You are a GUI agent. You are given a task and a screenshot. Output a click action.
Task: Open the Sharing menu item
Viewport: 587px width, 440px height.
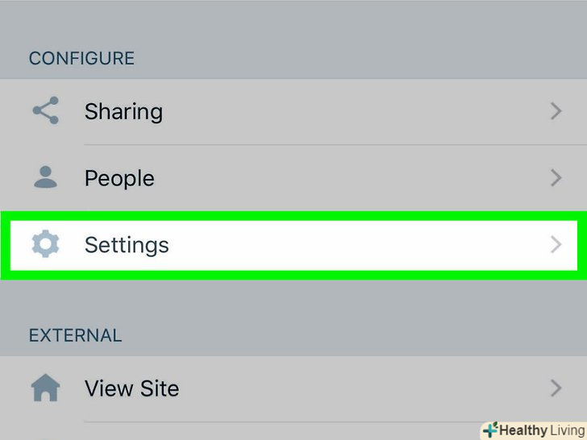pos(123,111)
